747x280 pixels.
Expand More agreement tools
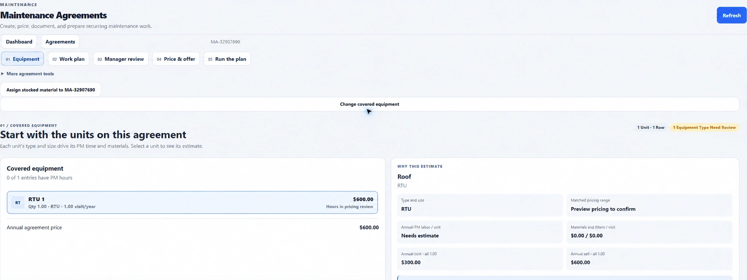[x=27, y=74]
